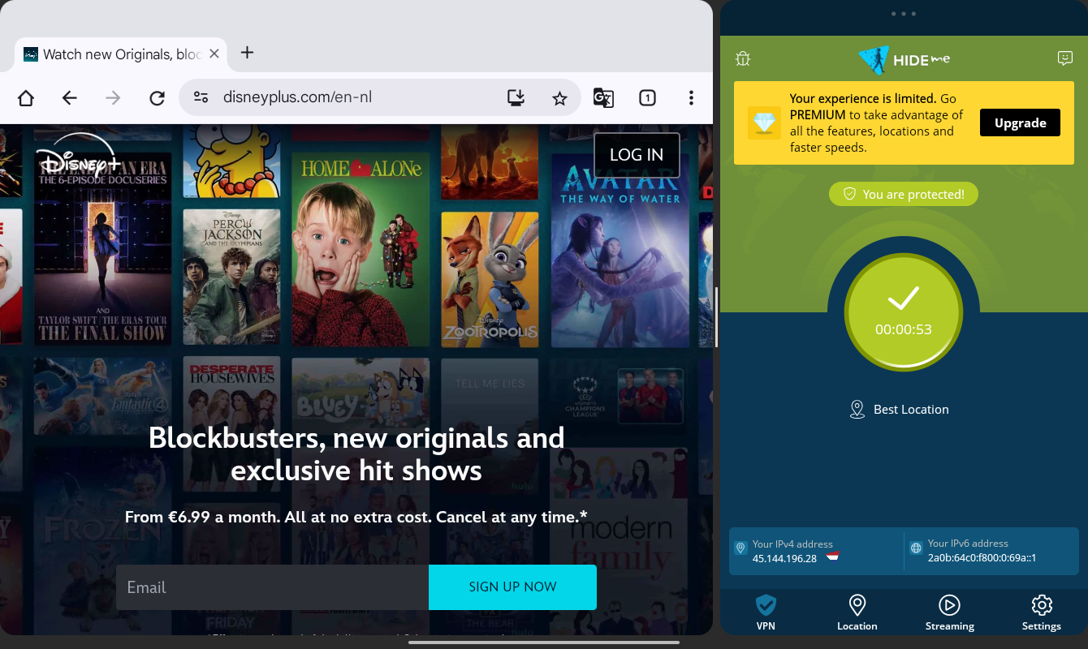Viewport: 1088px width, 649px height.
Task: Go back with Chrome's back arrow
Action: click(x=70, y=98)
